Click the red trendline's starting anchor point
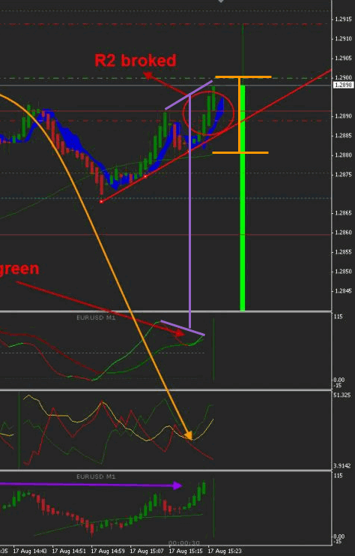 click(x=101, y=201)
